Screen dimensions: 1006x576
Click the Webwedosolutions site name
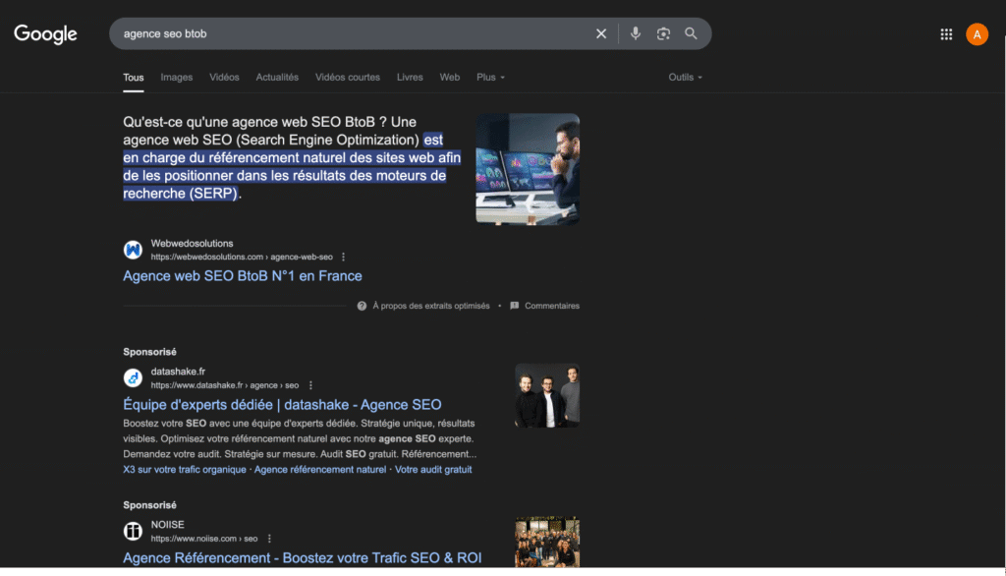[192, 244]
